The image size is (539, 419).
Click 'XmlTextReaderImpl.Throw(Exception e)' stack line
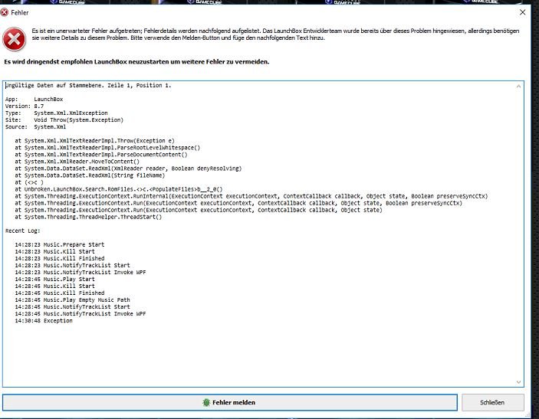[94, 141]
